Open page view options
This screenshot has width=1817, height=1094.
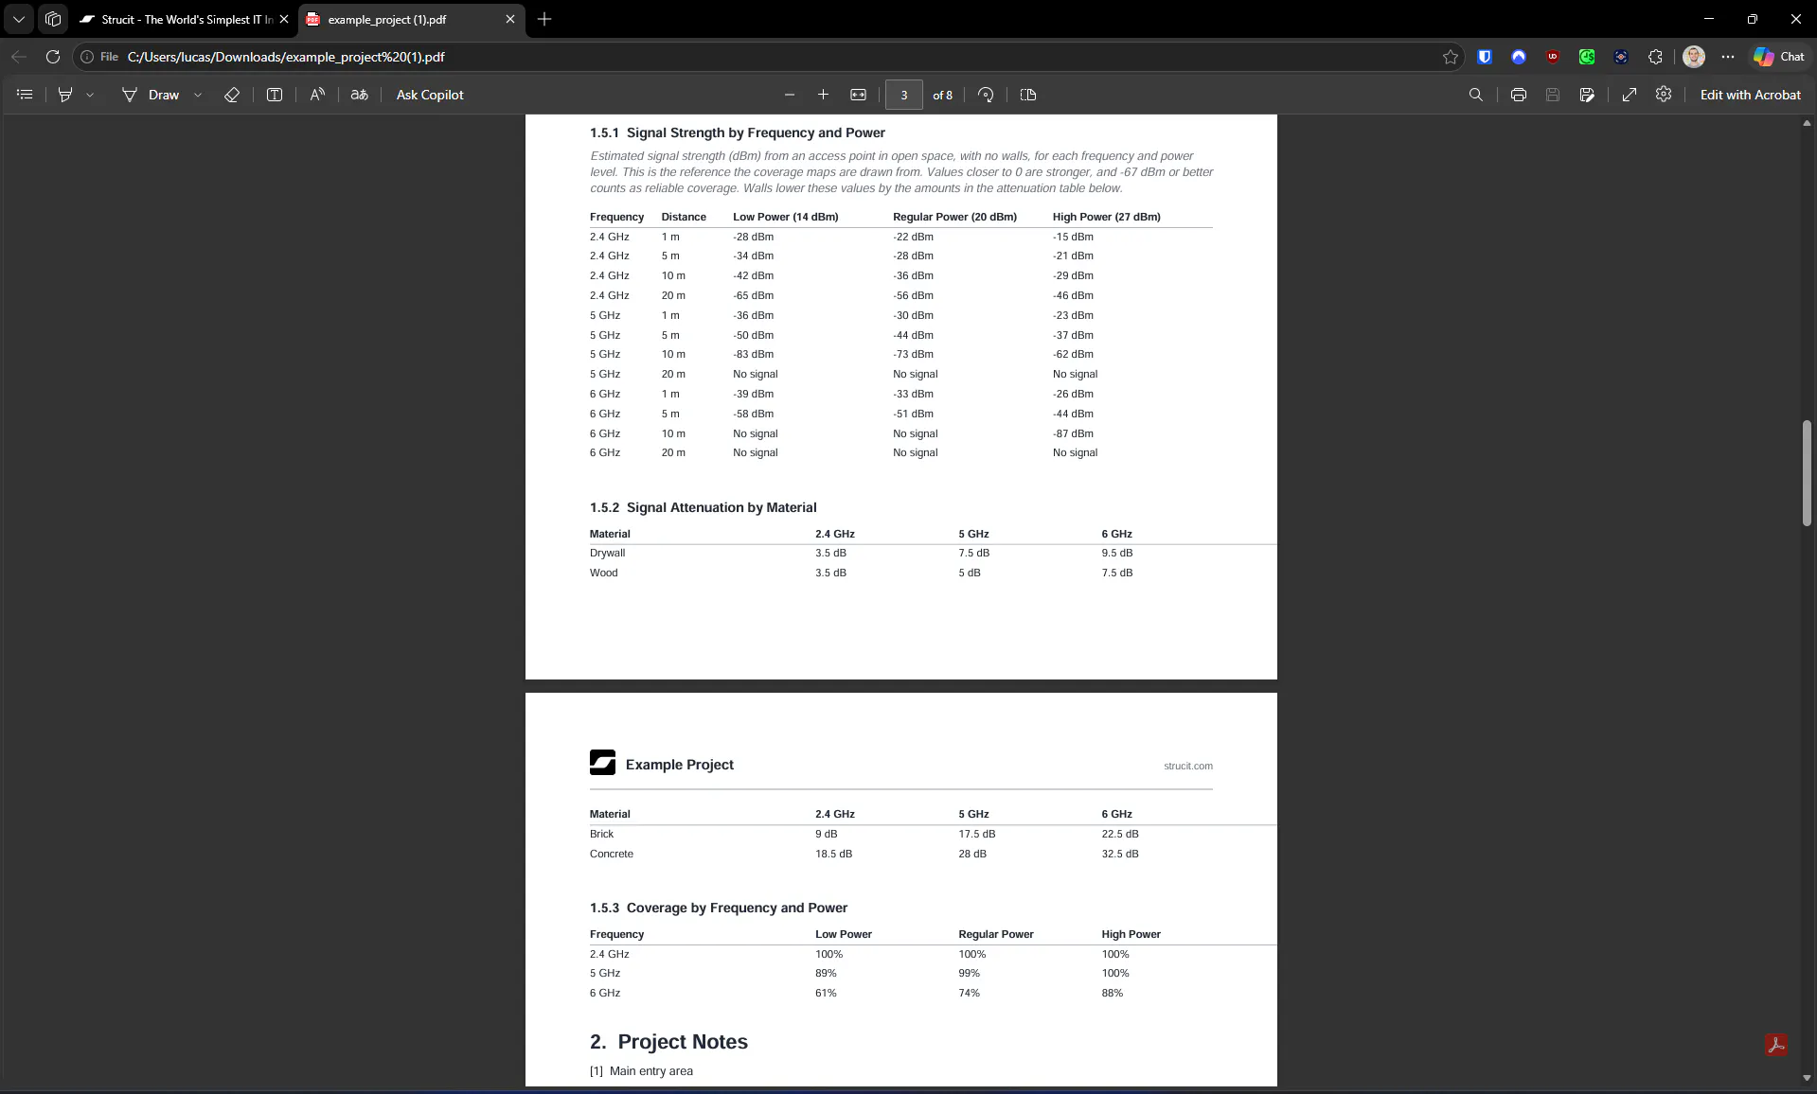tap(1028, 95)
